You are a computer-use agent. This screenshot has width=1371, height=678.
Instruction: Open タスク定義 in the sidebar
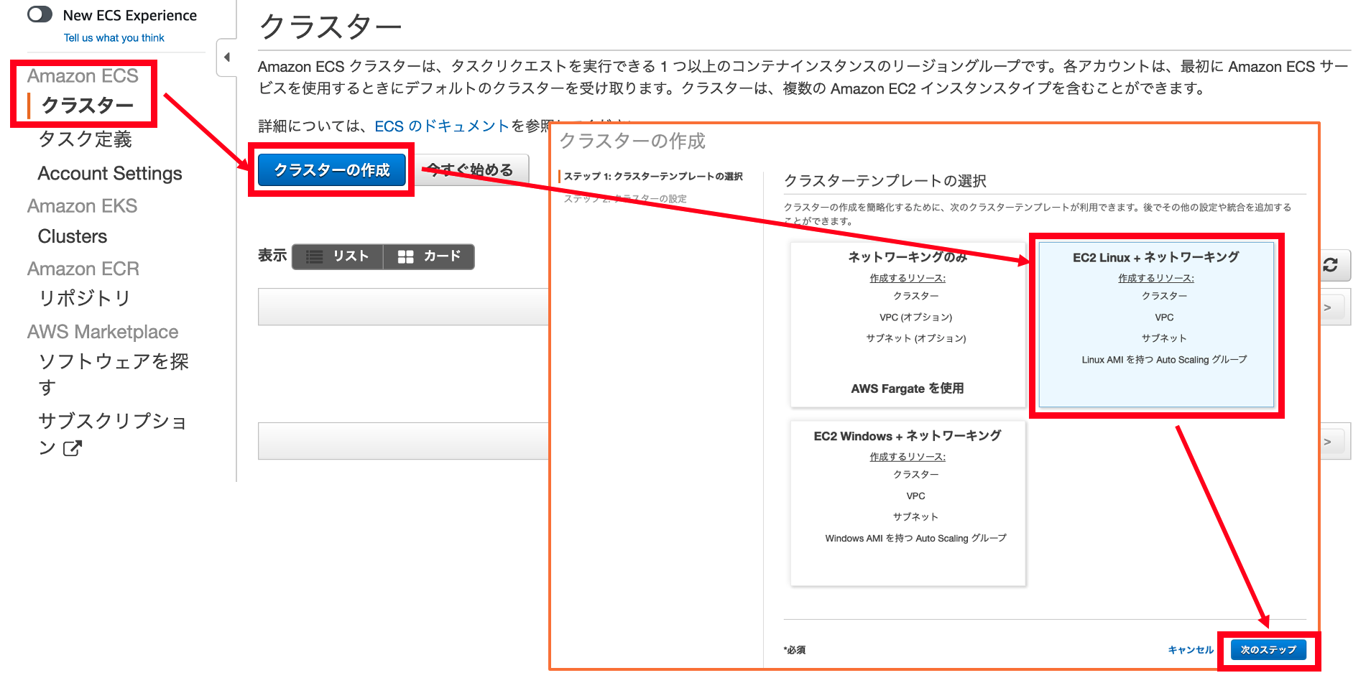(85, 139)
